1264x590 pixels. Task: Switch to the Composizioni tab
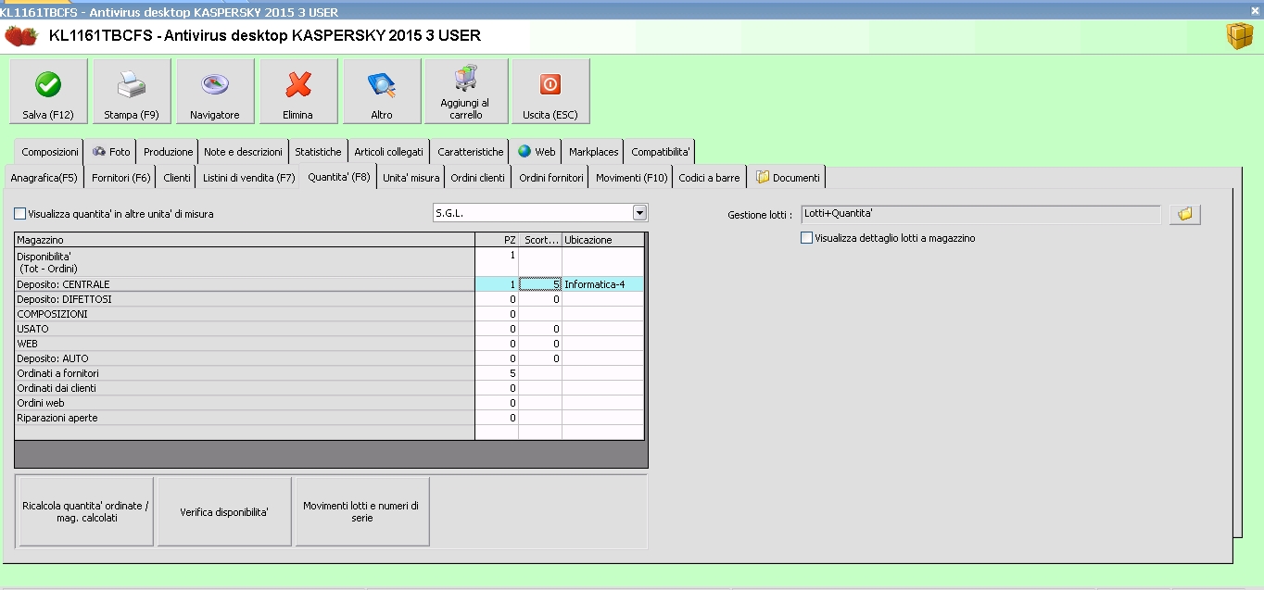50,152
